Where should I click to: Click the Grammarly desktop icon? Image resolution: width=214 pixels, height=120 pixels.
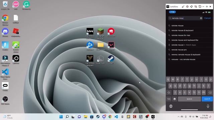(x=26, y=5)
